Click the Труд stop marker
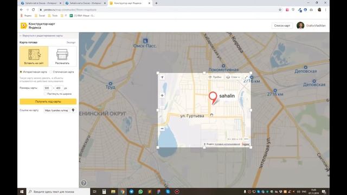Screen dimensions: 347x195 [x=110, y=83]
